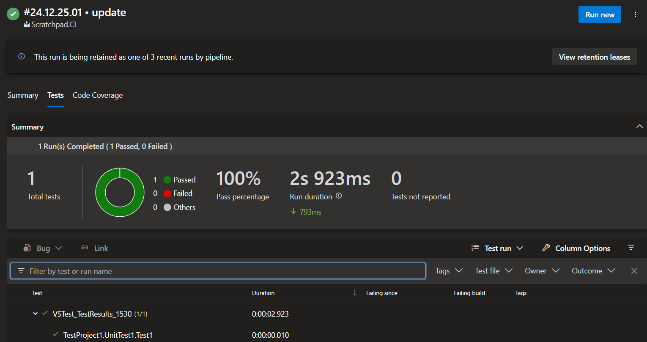
Task: Open the Code Coverage tab
Action: (98, 95)
